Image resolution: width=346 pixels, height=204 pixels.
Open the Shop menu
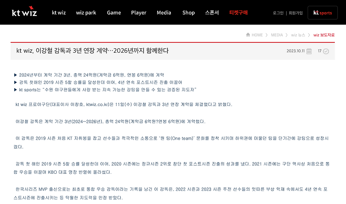(189, 13)
